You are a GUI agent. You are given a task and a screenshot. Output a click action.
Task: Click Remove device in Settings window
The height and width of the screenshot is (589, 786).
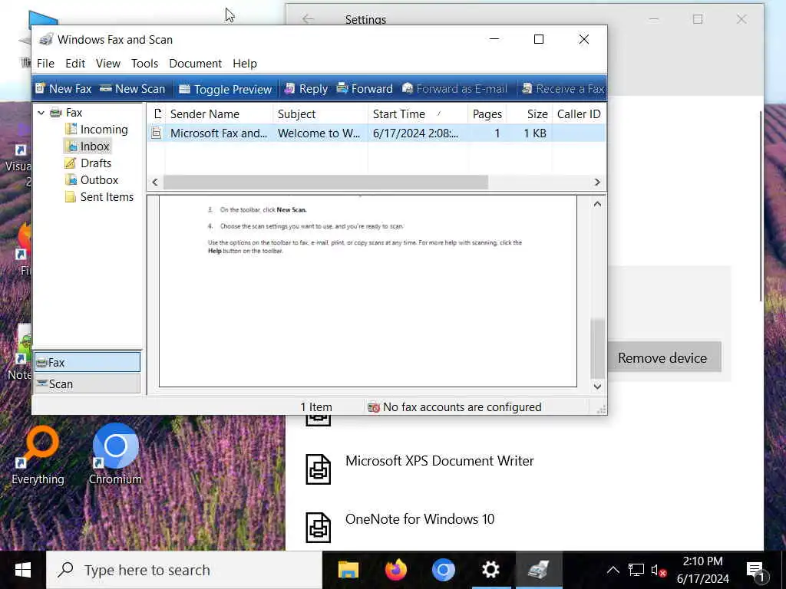click(662, 357)
